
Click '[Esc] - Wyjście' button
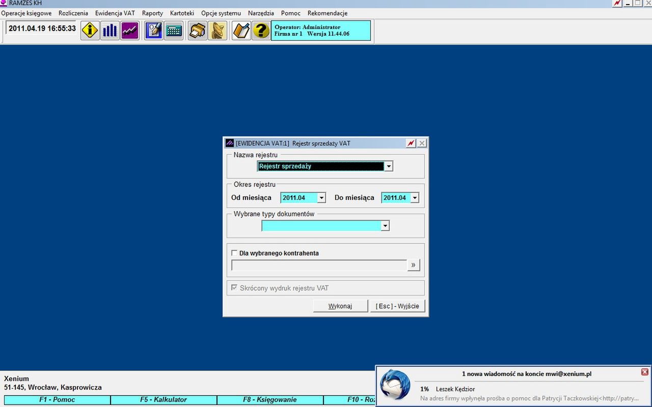397,306
